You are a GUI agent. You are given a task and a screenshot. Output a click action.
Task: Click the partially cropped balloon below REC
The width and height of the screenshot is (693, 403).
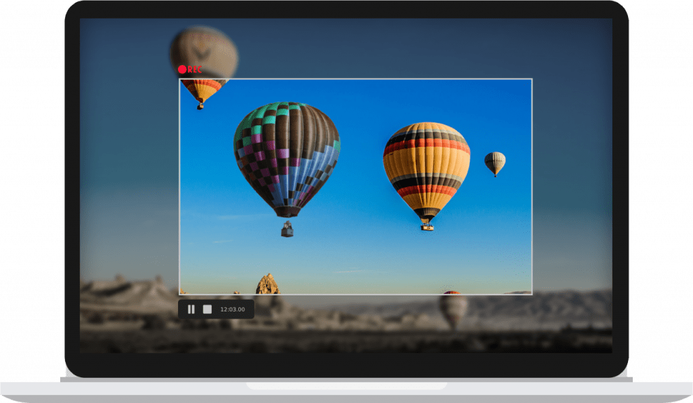click(202, 93)
